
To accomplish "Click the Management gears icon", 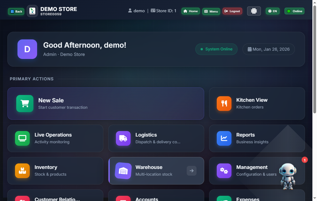I will coord(224,171).
